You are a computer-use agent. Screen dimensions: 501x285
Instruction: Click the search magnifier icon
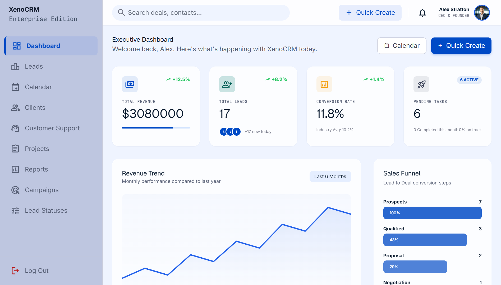121,13
